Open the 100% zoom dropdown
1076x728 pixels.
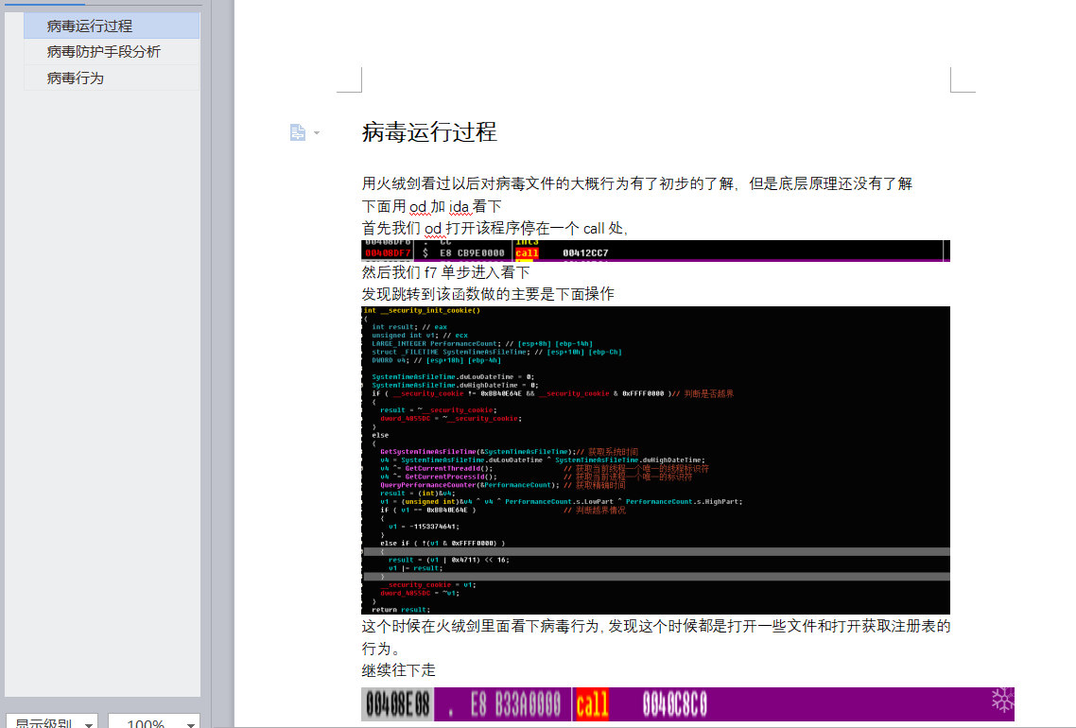pos(154,721)
